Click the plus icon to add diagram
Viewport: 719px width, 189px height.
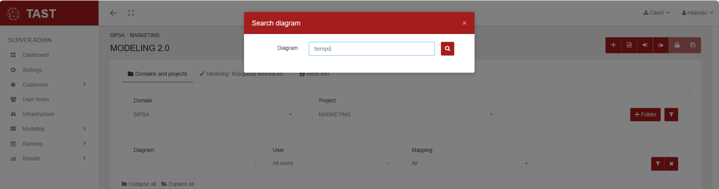[x=613, y=45]
